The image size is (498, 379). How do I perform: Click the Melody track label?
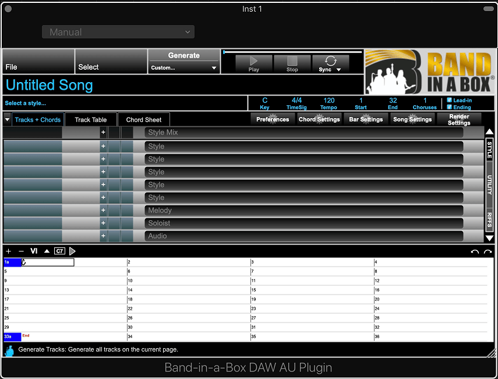(x=303, y=210)
